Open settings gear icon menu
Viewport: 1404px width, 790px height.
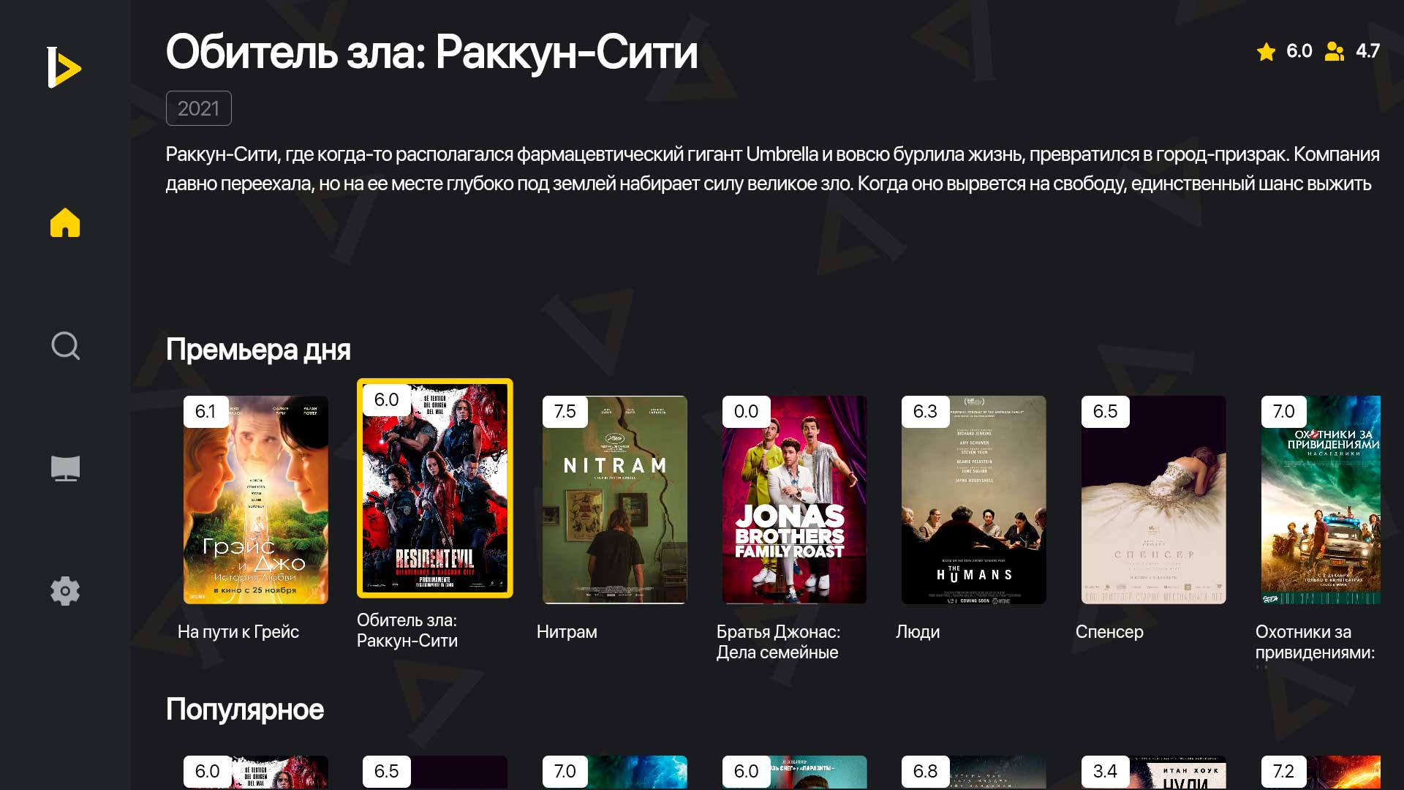64,590
